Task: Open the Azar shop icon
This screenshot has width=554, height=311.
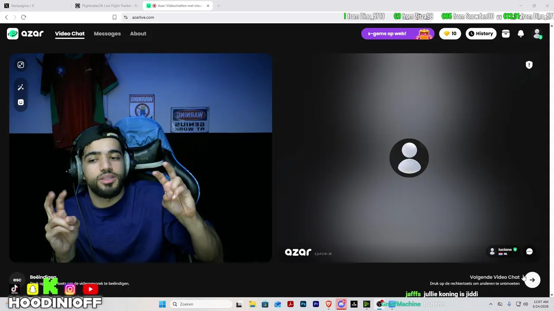Action: [506, 34]
